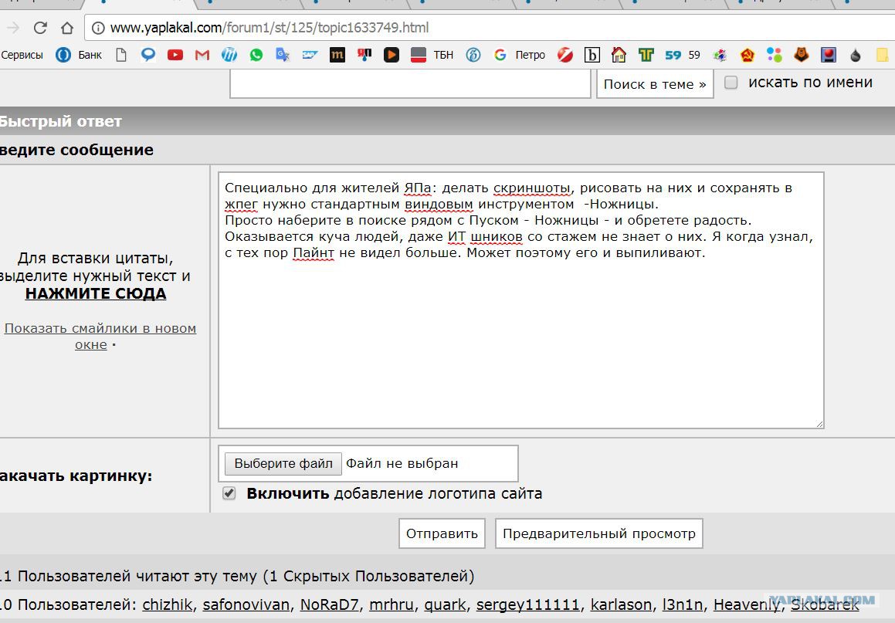Click the address bar URL
895x623 pixels.
pyautogui.click(x=269, y=27)
